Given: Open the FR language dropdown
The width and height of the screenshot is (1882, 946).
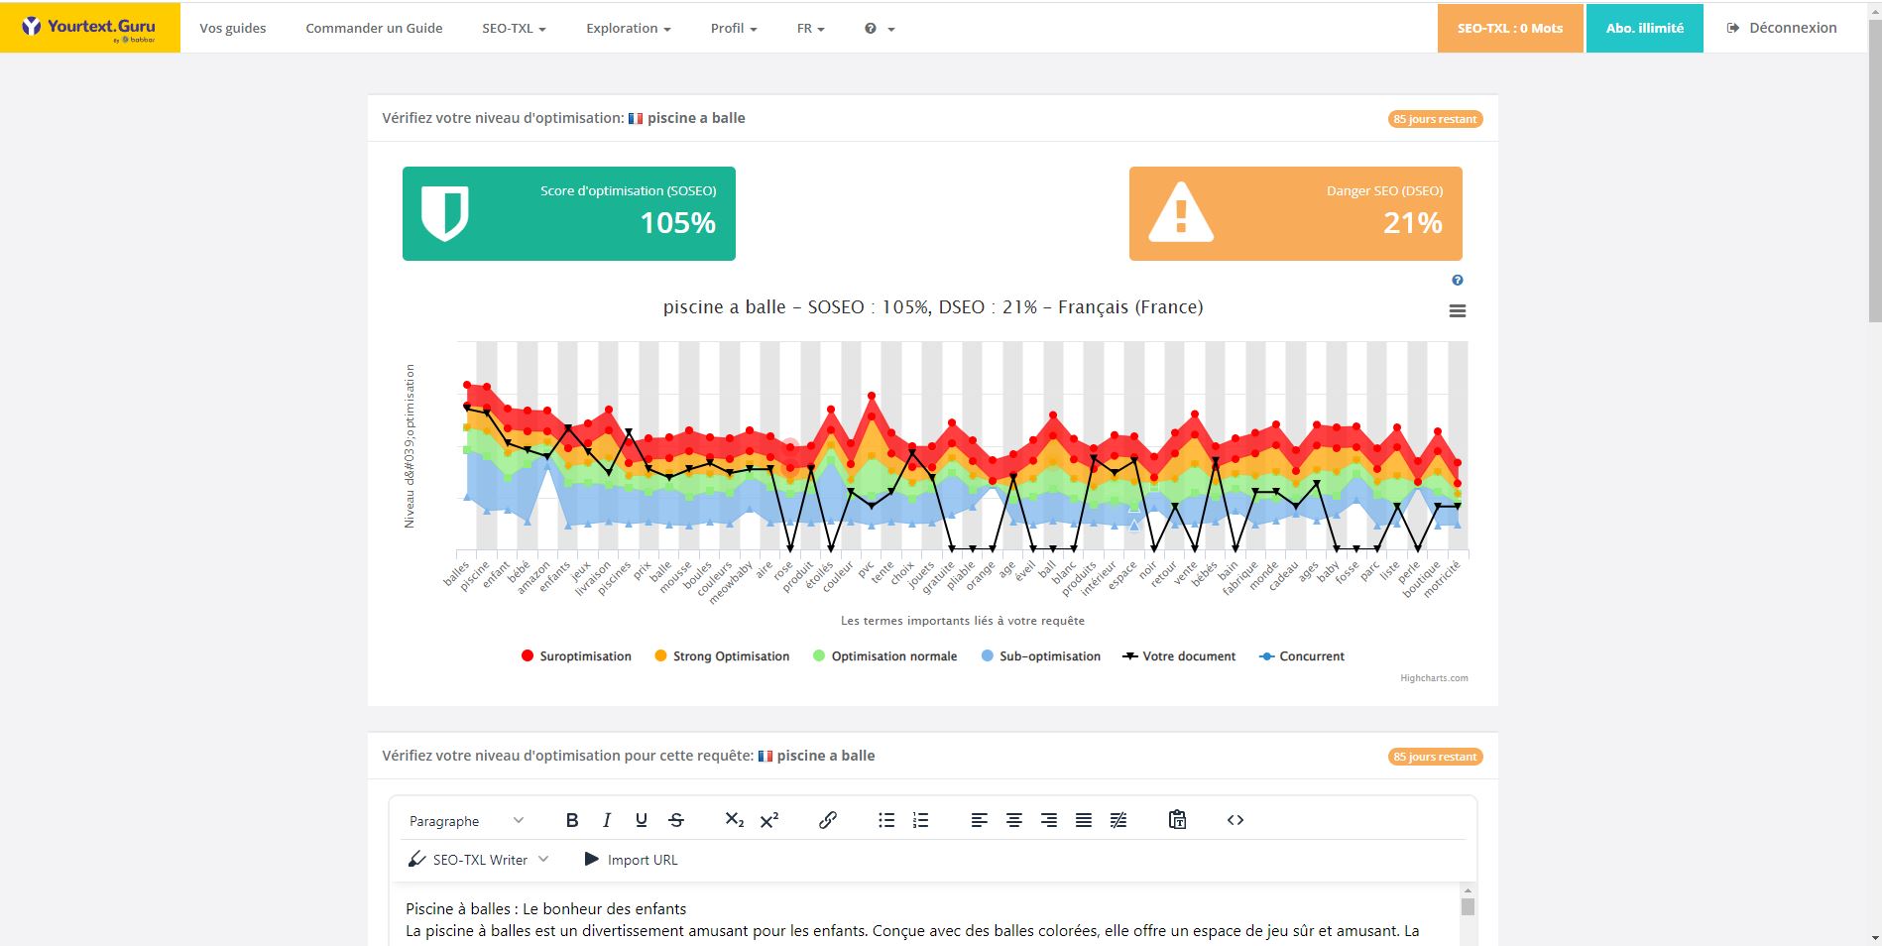Looking at the screenshot, I should (x=810, y=29).
